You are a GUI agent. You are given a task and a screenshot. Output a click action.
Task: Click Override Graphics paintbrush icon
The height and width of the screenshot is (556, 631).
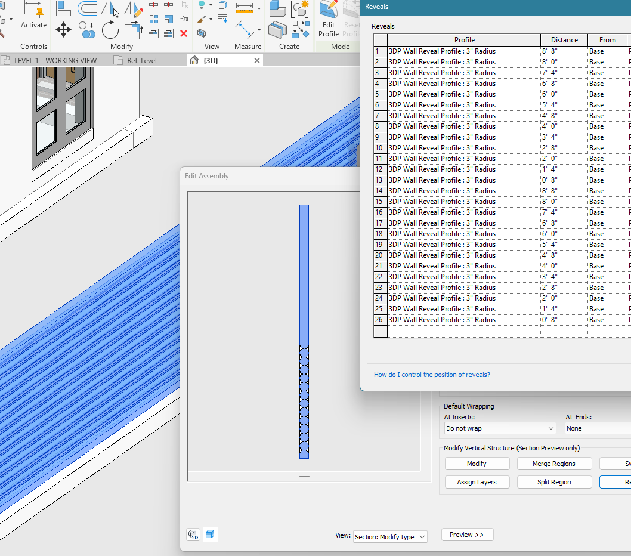tap(202, 19)
